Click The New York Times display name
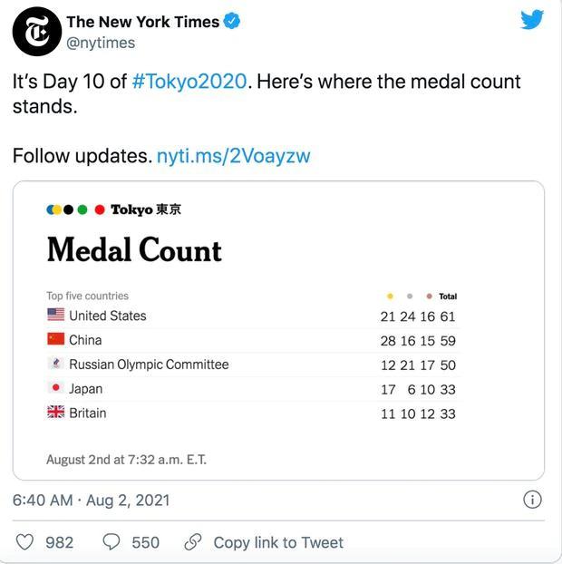The width and height of the screenshot is (562, 564). (143, 22)
